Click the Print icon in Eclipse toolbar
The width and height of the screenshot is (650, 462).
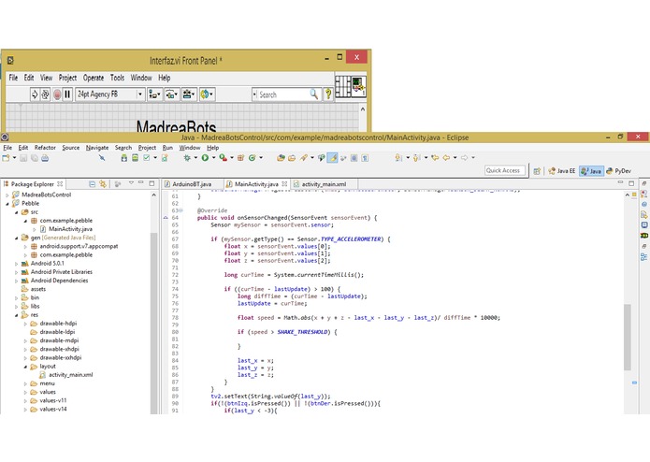click(45, 158)
